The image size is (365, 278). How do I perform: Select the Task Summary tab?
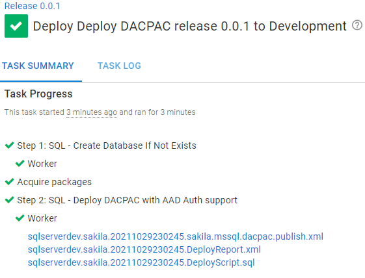[38, 66]
